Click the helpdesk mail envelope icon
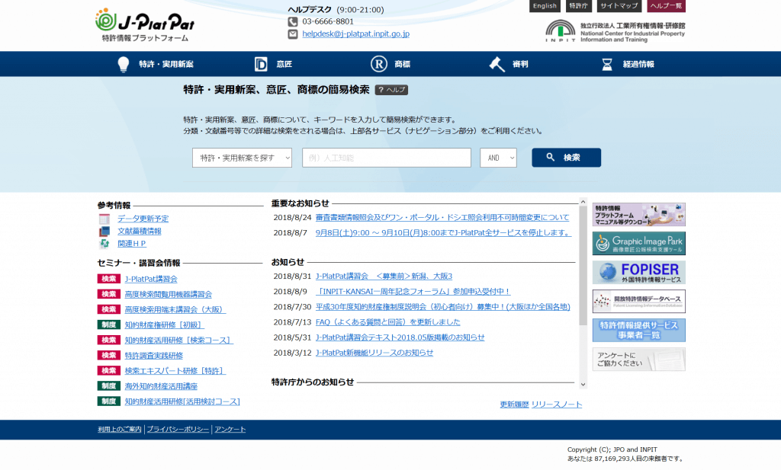This screenshot has width=781, height=470. pyautogui.click(x=293, y=34)
